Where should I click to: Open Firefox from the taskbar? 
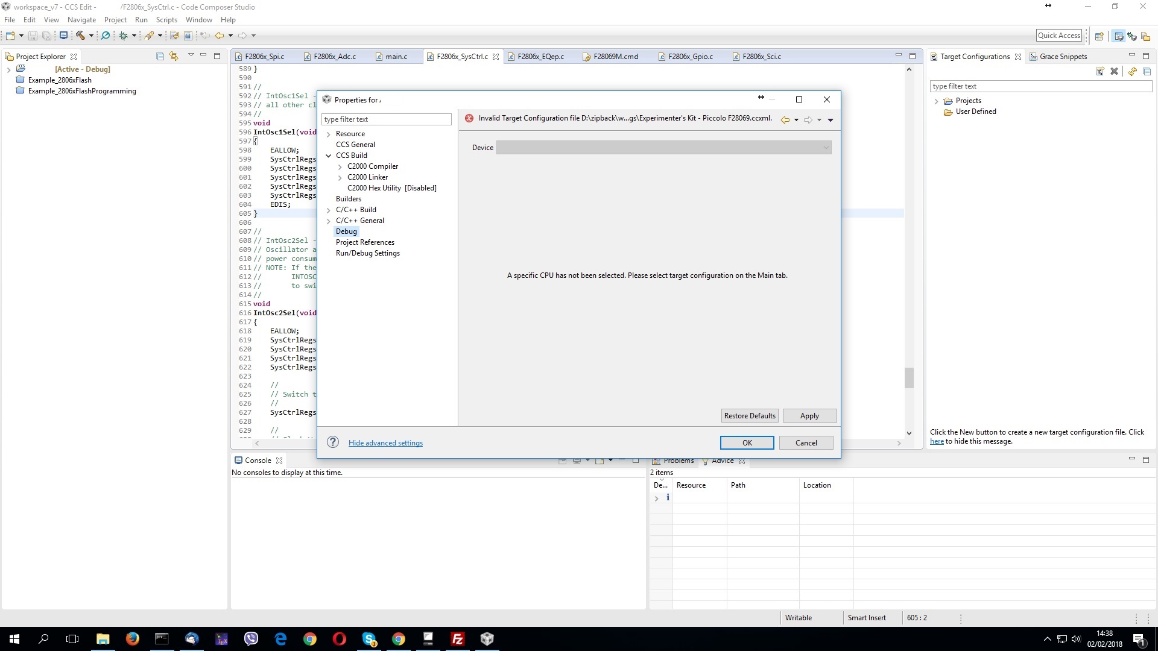tap(133, 639)
